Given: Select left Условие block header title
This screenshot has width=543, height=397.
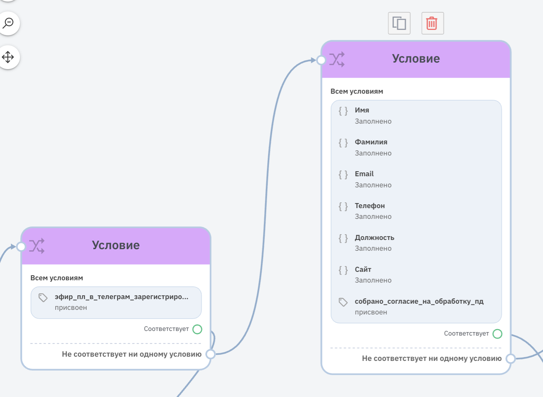Looking at the screenshot, I should point(116,245).
